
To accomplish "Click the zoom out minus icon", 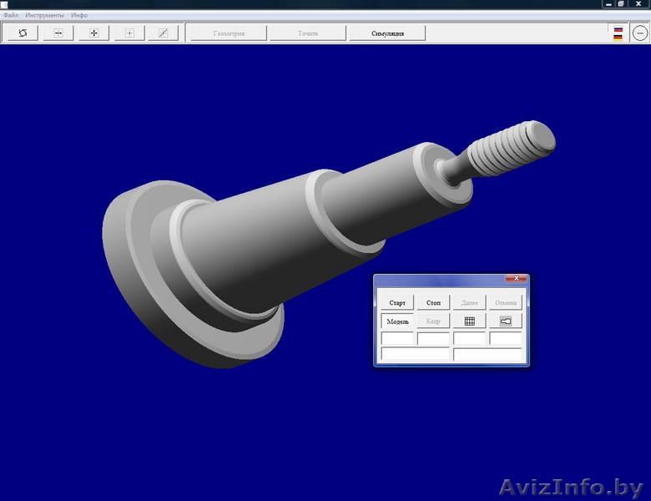I will [58, 33].
